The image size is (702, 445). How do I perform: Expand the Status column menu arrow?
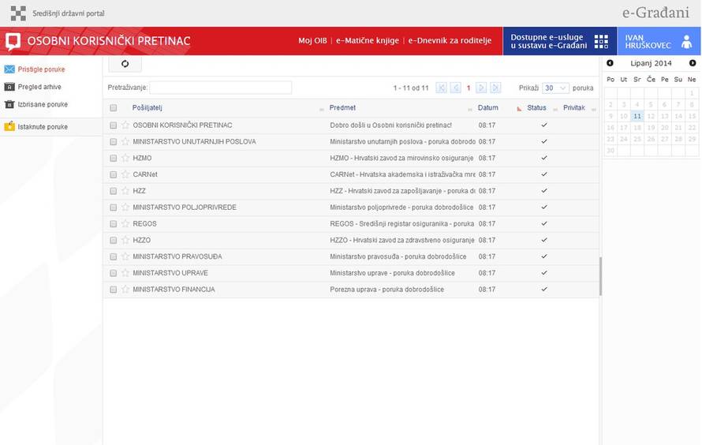click(x=555, y=109)
